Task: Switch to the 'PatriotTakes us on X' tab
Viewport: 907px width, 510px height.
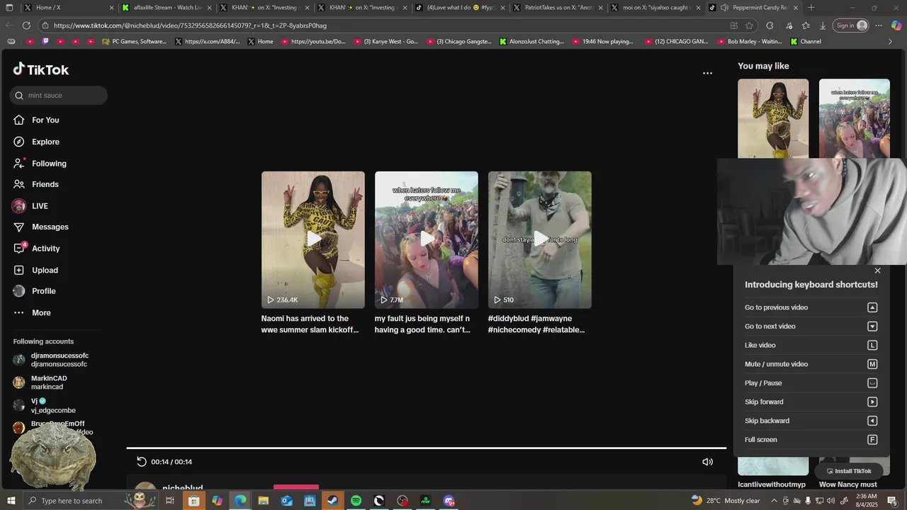Action: pyautogui.click(x=559, y=8)
